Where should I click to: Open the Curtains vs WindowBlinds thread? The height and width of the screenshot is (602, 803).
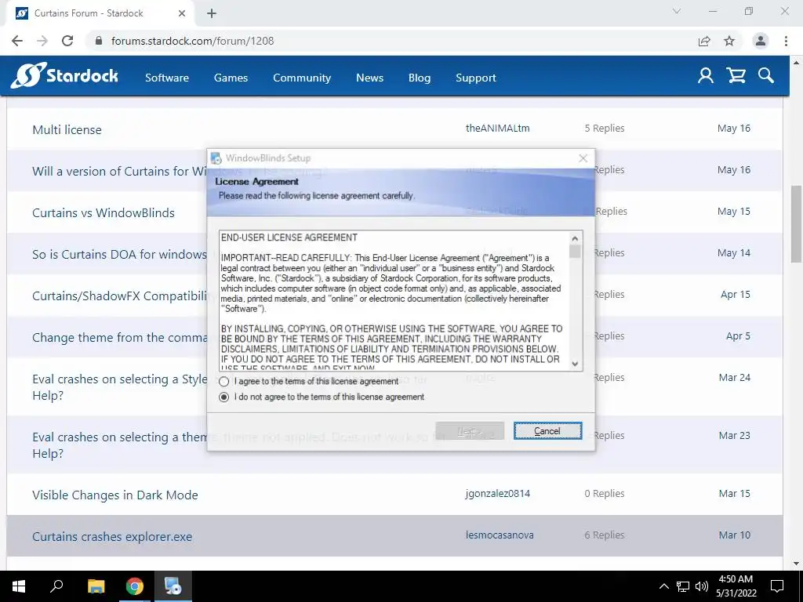tap(104, 212)
